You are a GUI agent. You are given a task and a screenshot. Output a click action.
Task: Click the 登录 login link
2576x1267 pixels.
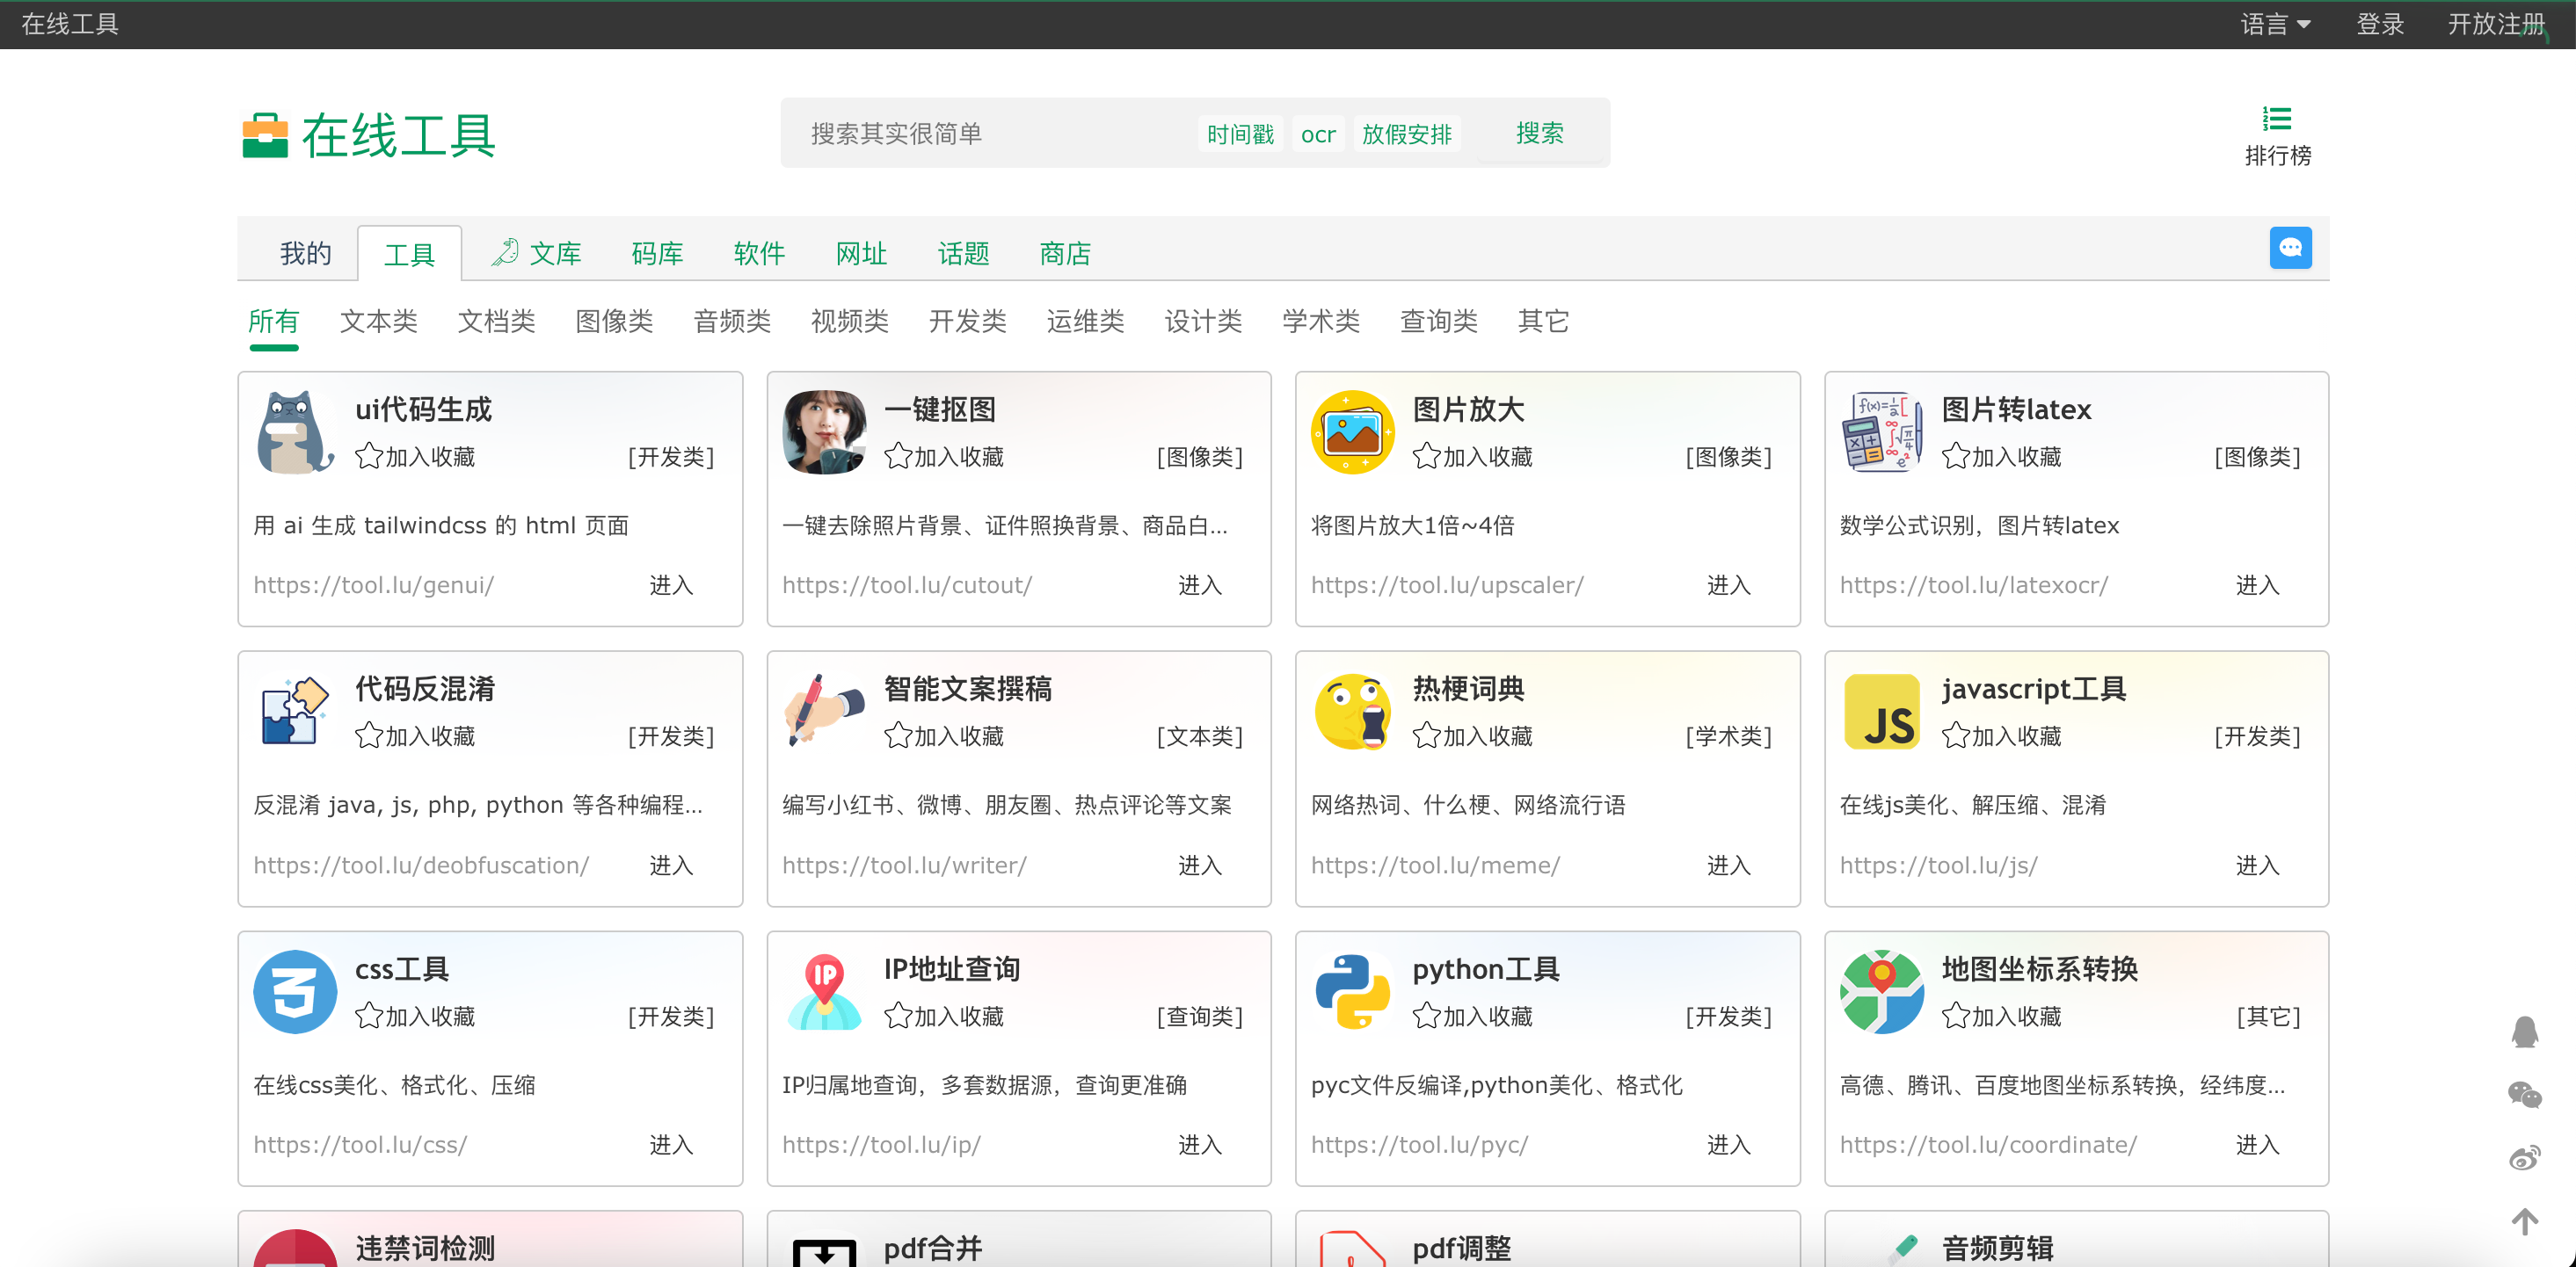(x=2380, y=24)
